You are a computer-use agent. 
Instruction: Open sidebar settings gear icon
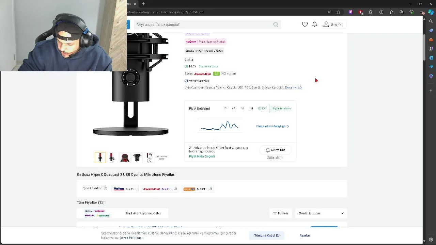(431, 240)
